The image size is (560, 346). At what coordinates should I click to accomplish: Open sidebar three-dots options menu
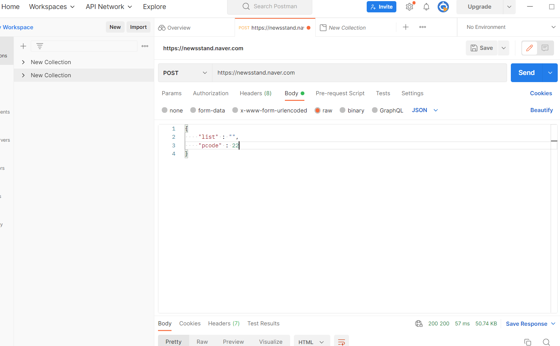(x=145, y=46)
